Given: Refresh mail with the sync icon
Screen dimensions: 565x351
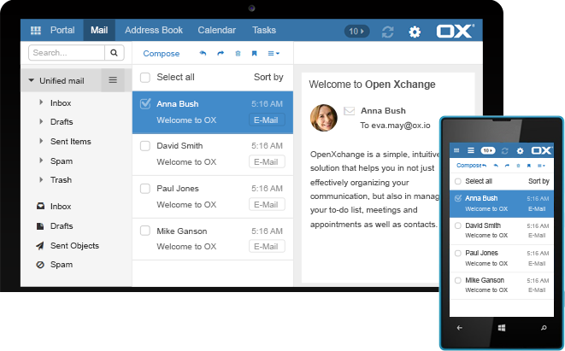Looking at the screenshot, I should click(388, 32).
